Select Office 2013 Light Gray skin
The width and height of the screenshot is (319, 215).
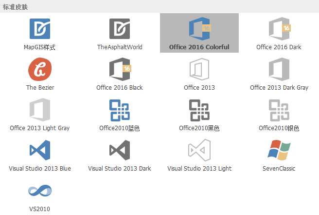click(39, 110)
